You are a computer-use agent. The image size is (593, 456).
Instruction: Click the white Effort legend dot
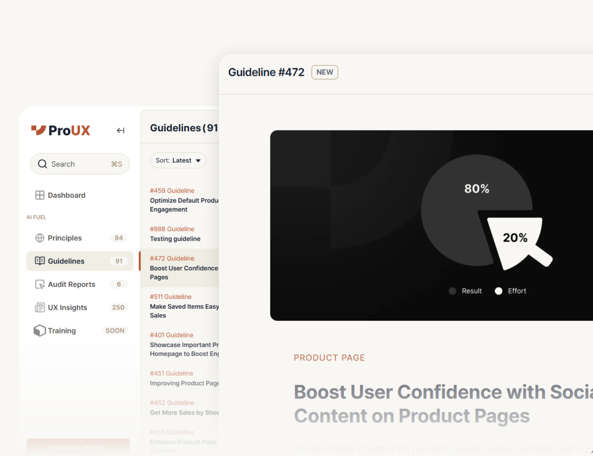[x=498, y=291]
